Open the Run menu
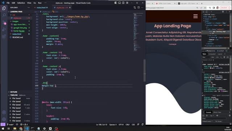The width and height of the screenshot is (232, 131). [40, 3]
